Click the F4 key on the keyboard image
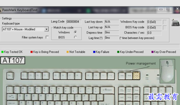 click(x=46, y=76)
